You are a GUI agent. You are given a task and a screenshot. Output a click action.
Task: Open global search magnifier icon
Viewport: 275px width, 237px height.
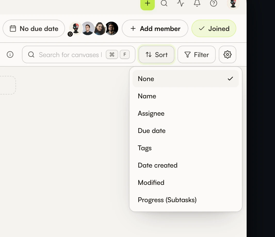164,3
